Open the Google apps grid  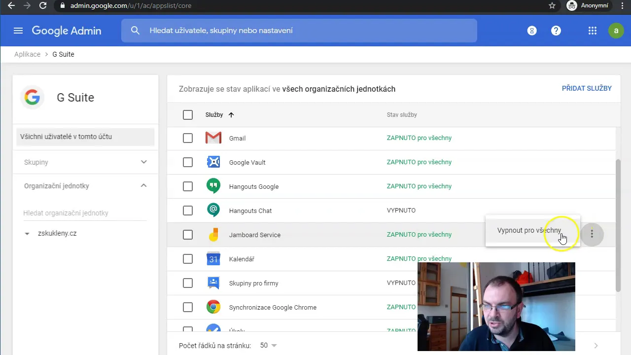[x=593, y=31]
